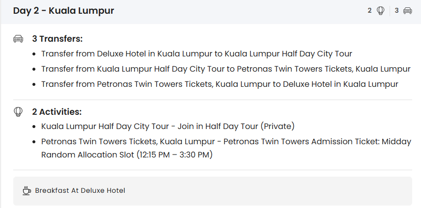Click the car icon in Day 2 header

(407, 10)
